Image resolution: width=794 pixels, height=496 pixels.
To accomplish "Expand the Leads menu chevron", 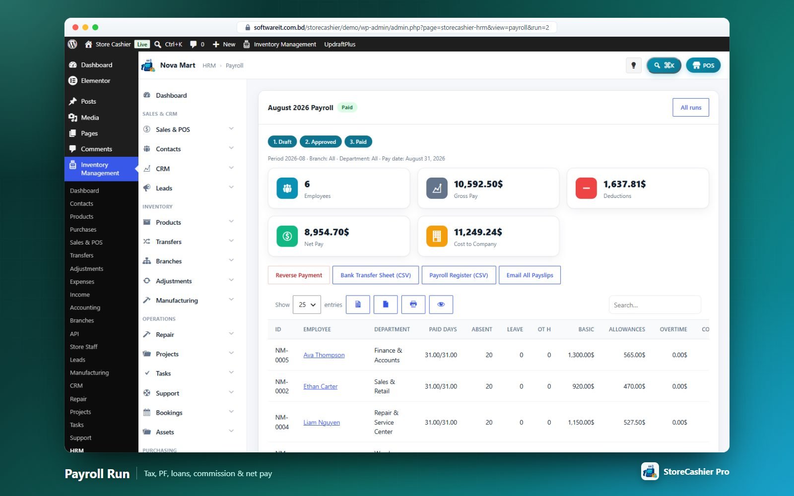I will pos(231,187).
